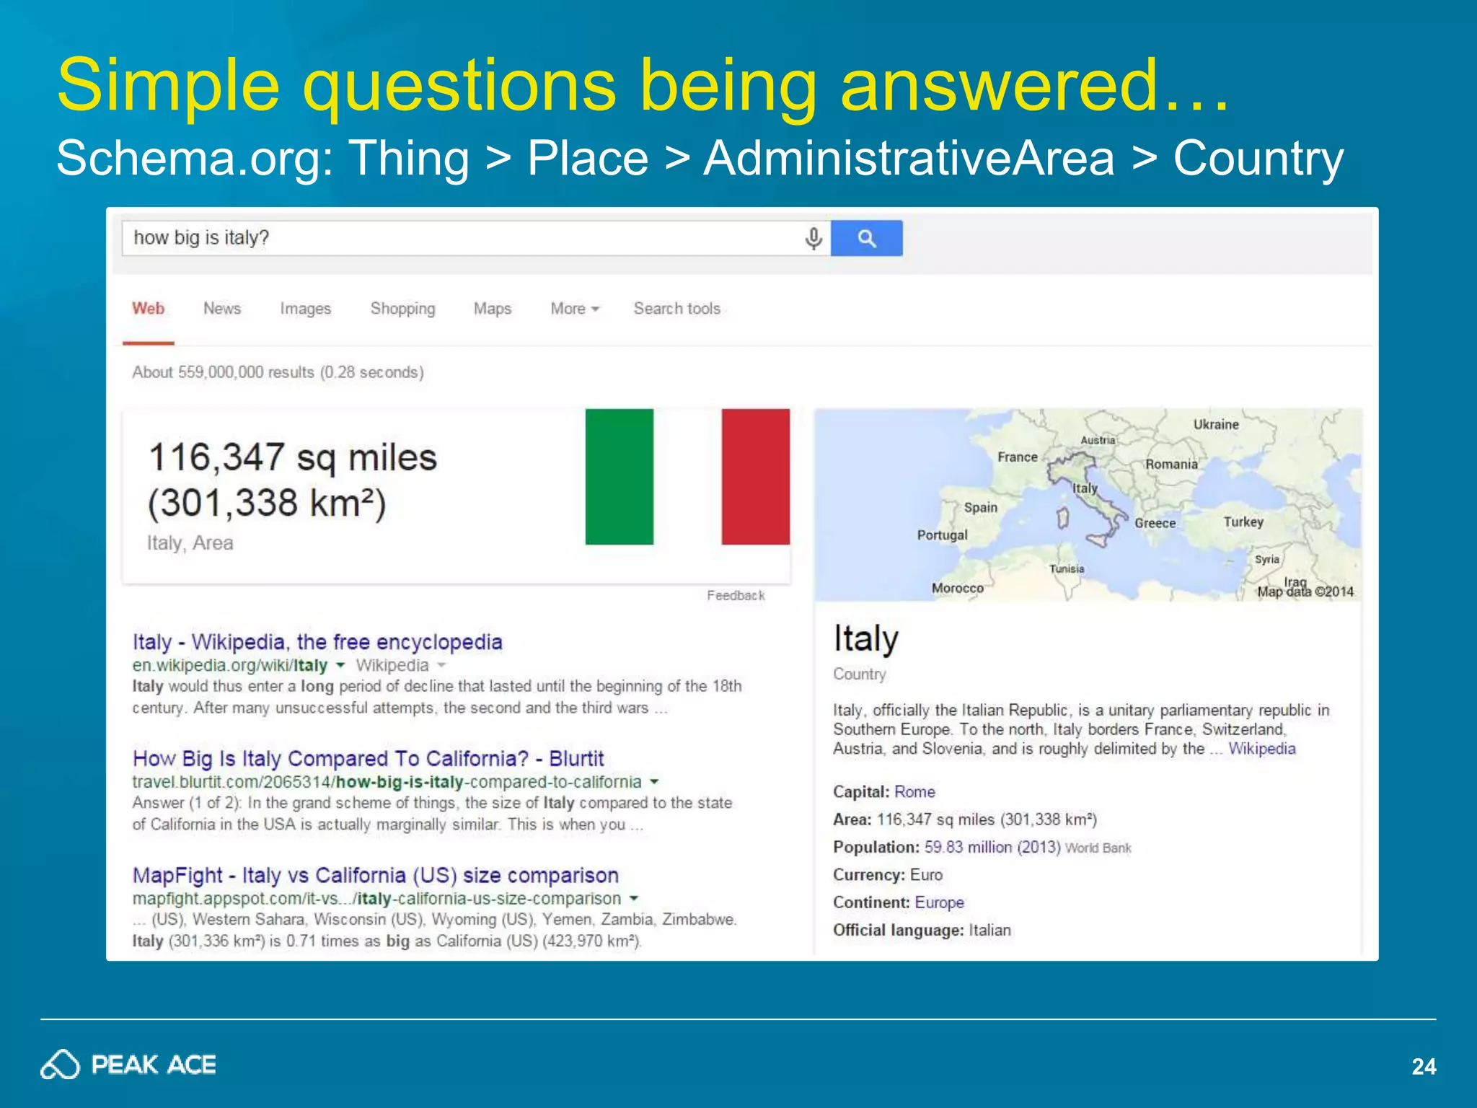Click the Wikipedia link in Italy description
1477x1108 pixels.
coord(1261,749)
